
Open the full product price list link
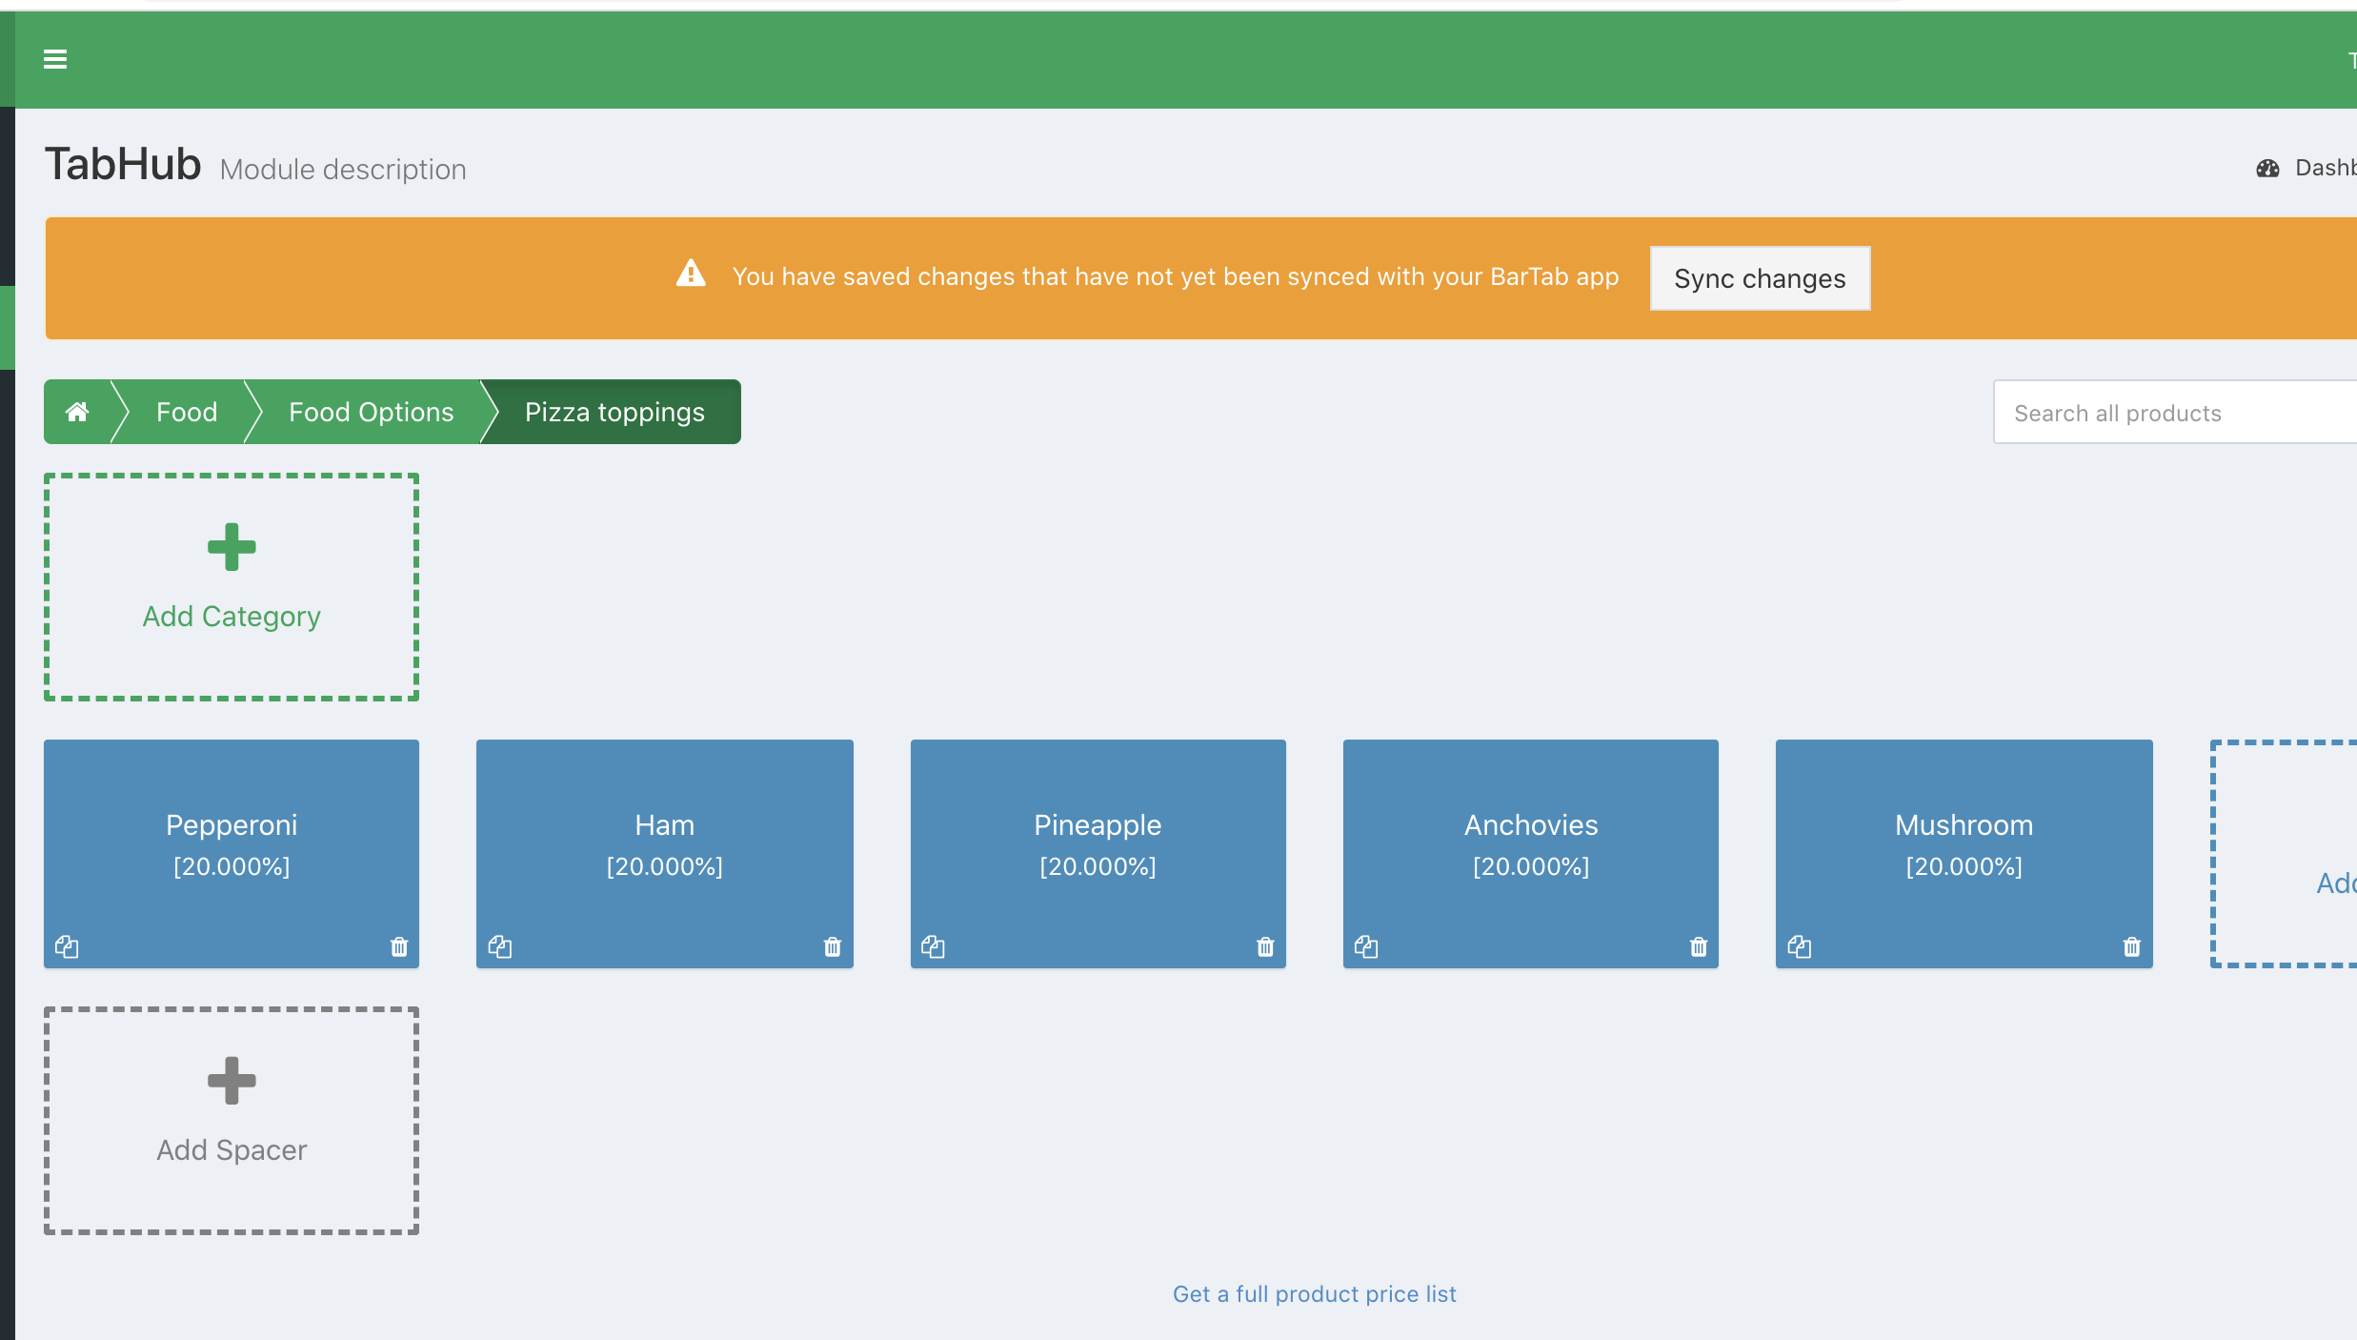[1314, 1294]
